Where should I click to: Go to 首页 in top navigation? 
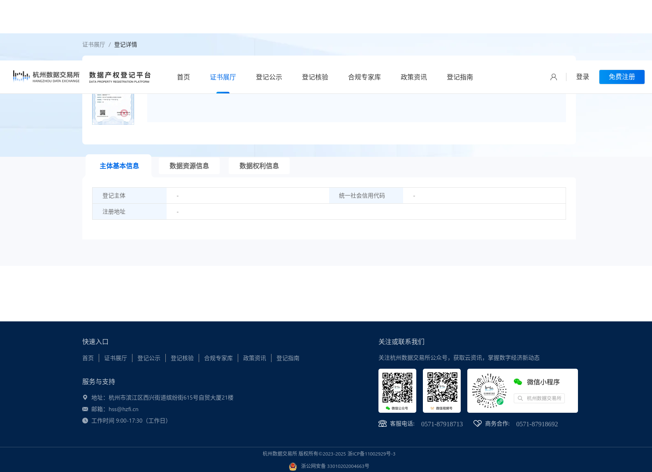(x=183, y=77)
